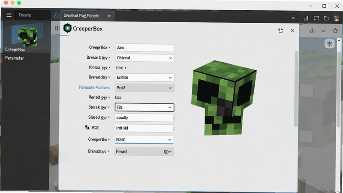This screenshot has width=343, height=193.
Task: Click the CreeperBox logo icon in dialog header
Action: tap(67, 28)
